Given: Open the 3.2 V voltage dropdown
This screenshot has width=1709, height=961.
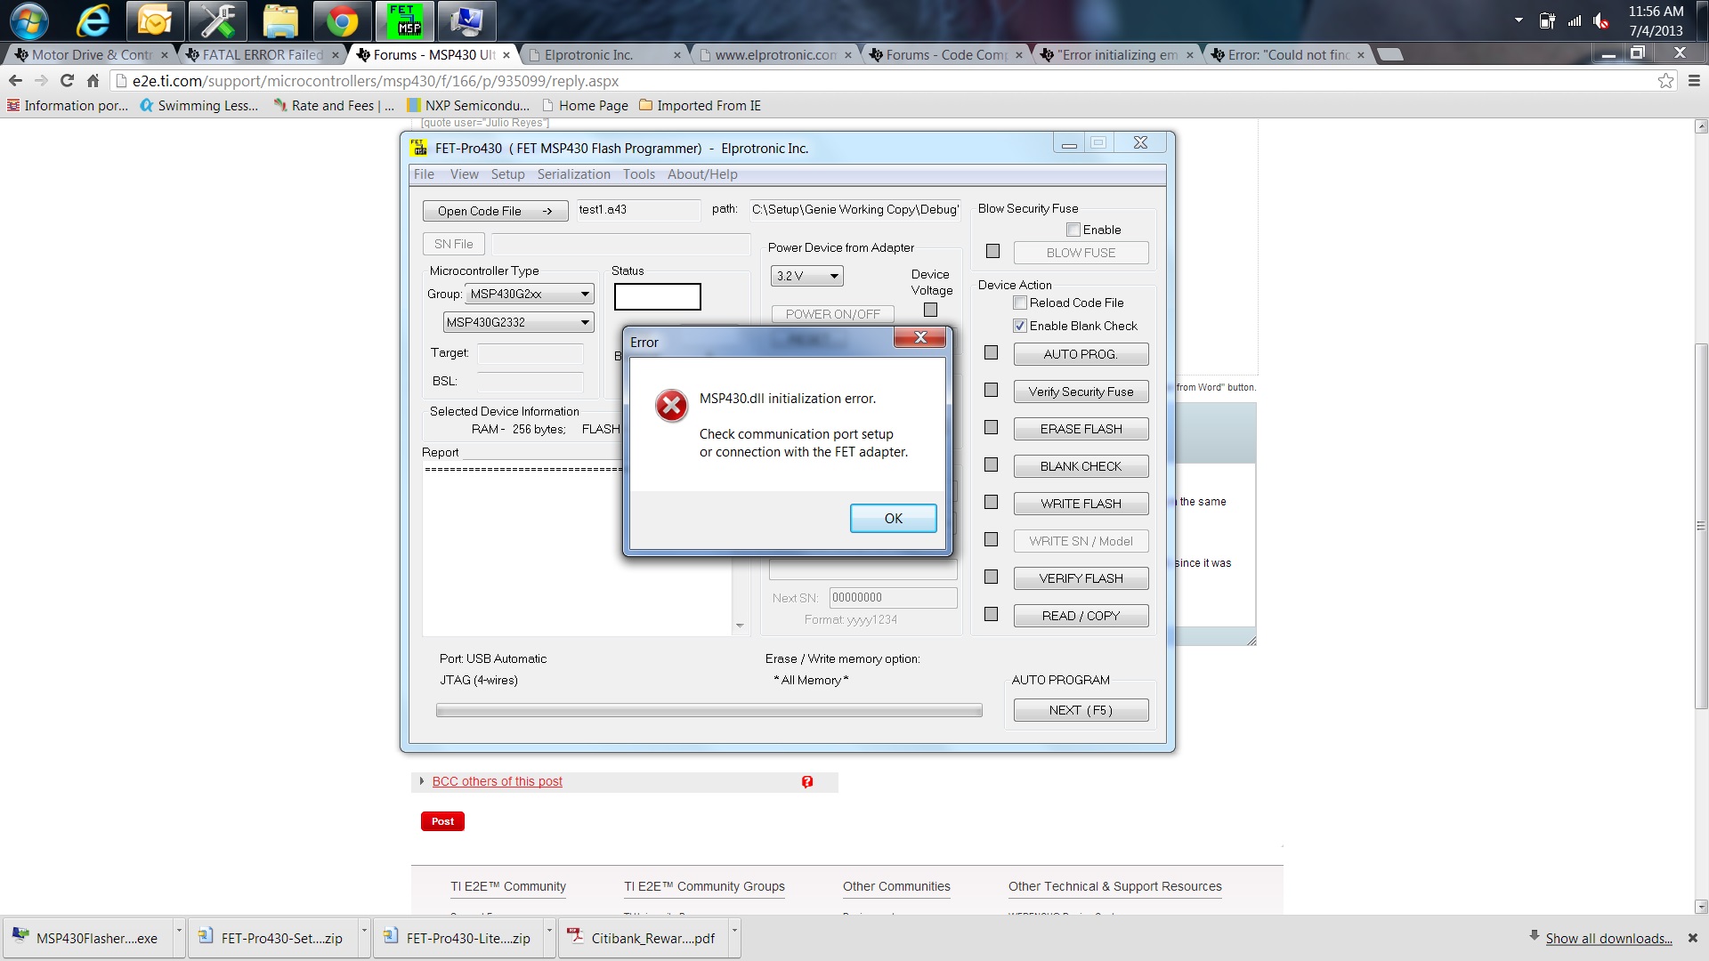Looking at the screenshot, I should (x=806, y=276).
